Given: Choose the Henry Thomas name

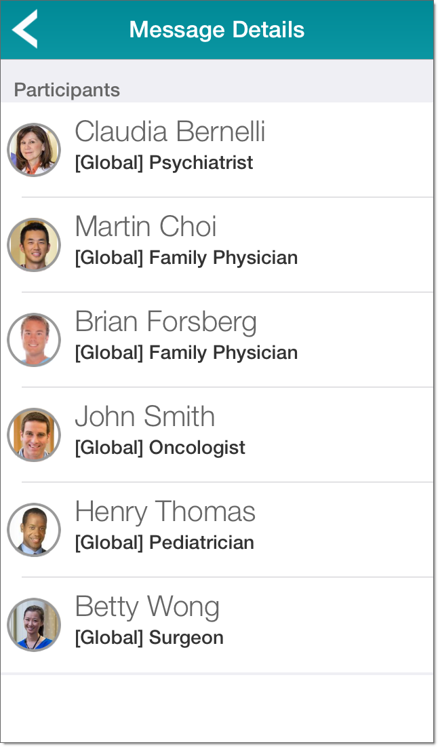Looking at the screenshot, I should (165, 512).
